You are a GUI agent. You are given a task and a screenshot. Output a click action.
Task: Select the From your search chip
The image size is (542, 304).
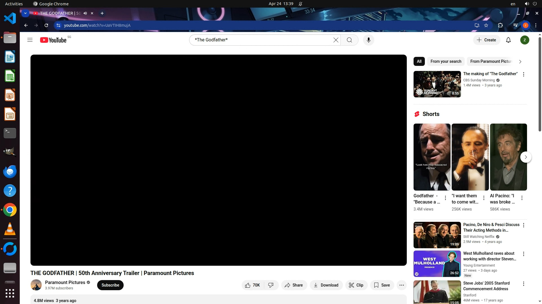pyautogui.click(x=446, y=61)
